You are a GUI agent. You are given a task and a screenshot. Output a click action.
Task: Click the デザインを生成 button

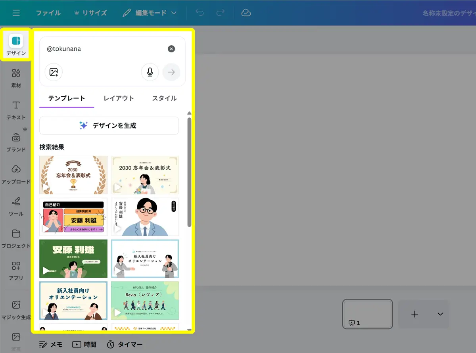[x=109, y=126]
